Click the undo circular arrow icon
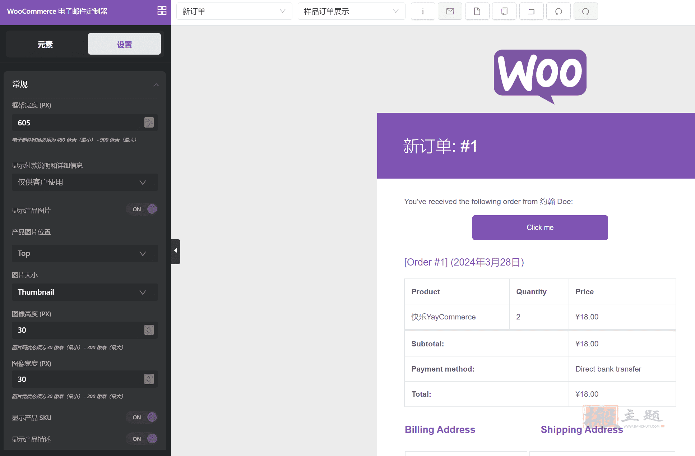 click(559, 11)
